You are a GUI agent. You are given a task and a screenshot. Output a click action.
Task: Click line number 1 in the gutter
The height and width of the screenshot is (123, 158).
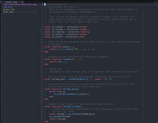point(42,4)
